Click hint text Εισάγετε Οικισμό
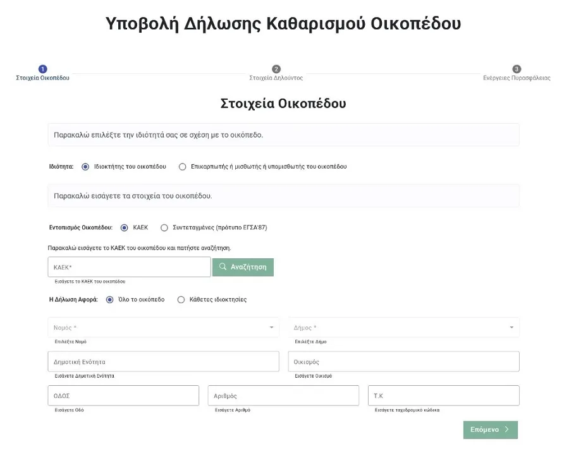 313,376
